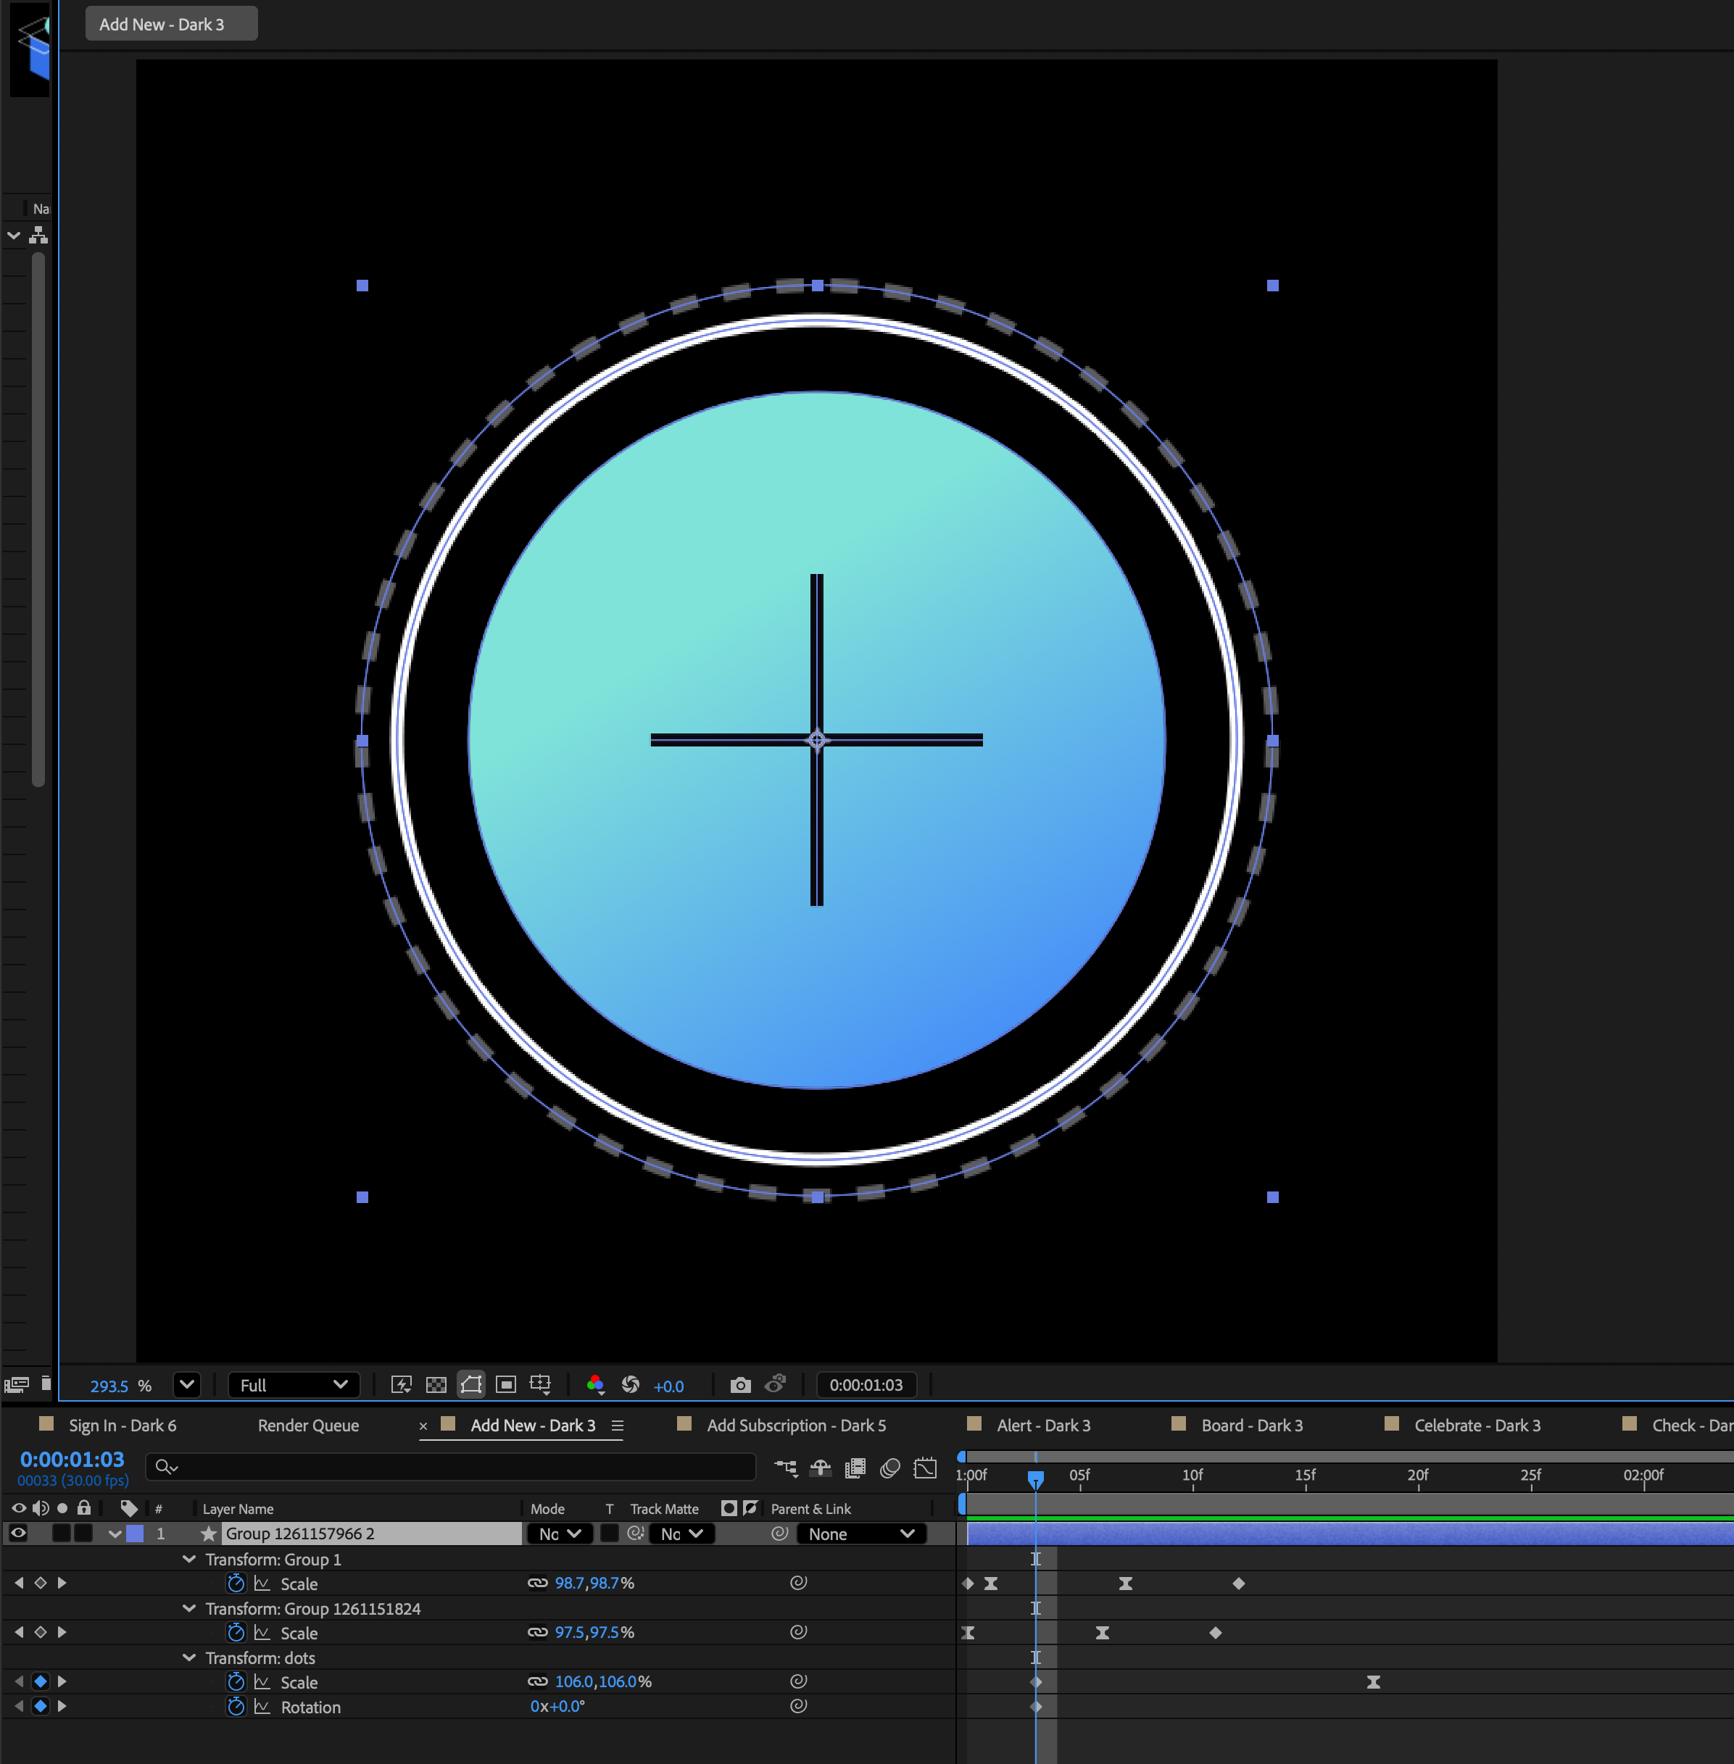The height and width of the screenshot is (1764, 1734).
Task: Toggle Transparency Grid checkerboard icon
Action: coord(436,1385)
